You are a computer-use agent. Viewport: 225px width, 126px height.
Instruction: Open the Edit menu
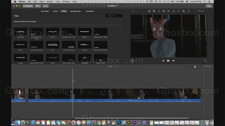click(x=35, y=2)
